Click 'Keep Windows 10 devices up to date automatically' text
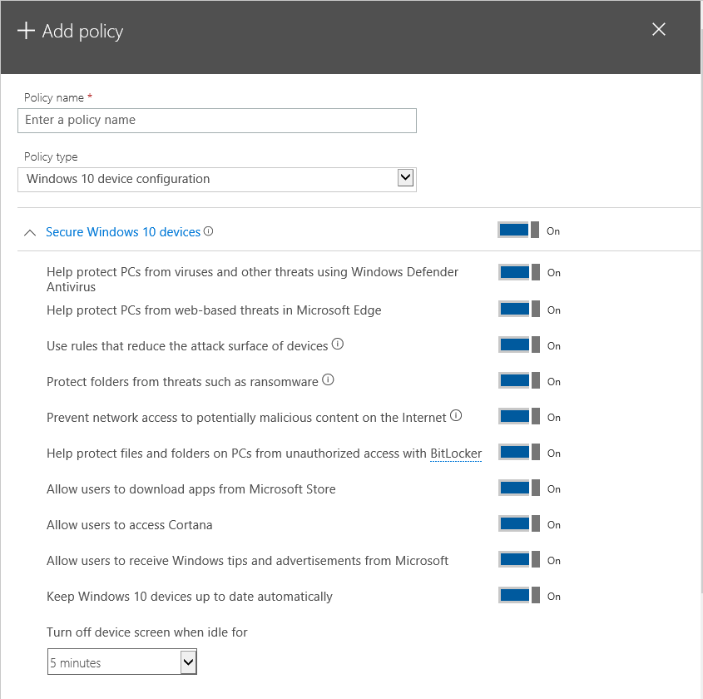703x699 pixels. [x=190, y=597]
